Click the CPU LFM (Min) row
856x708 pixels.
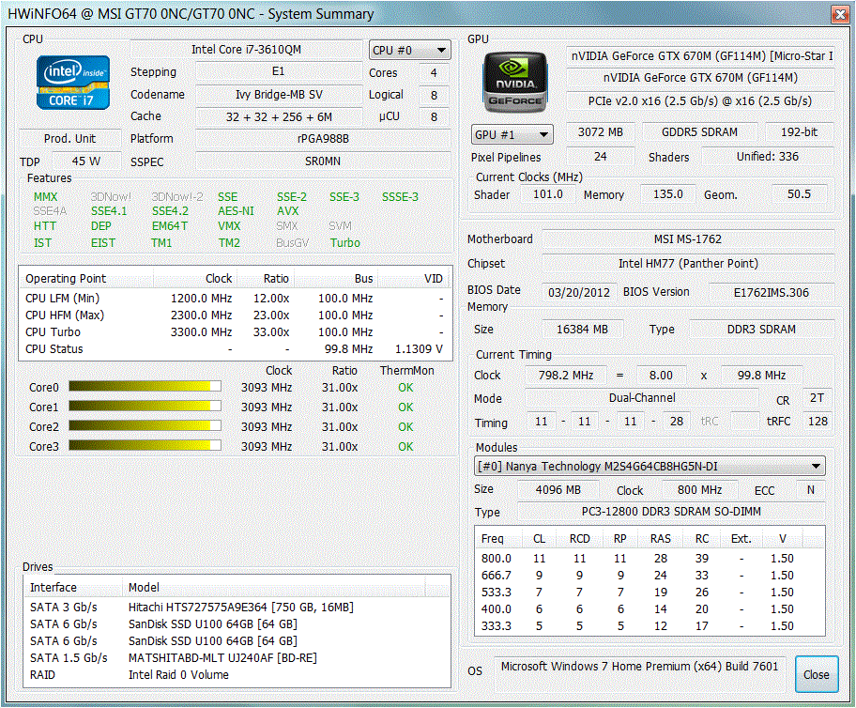(236, 299)
